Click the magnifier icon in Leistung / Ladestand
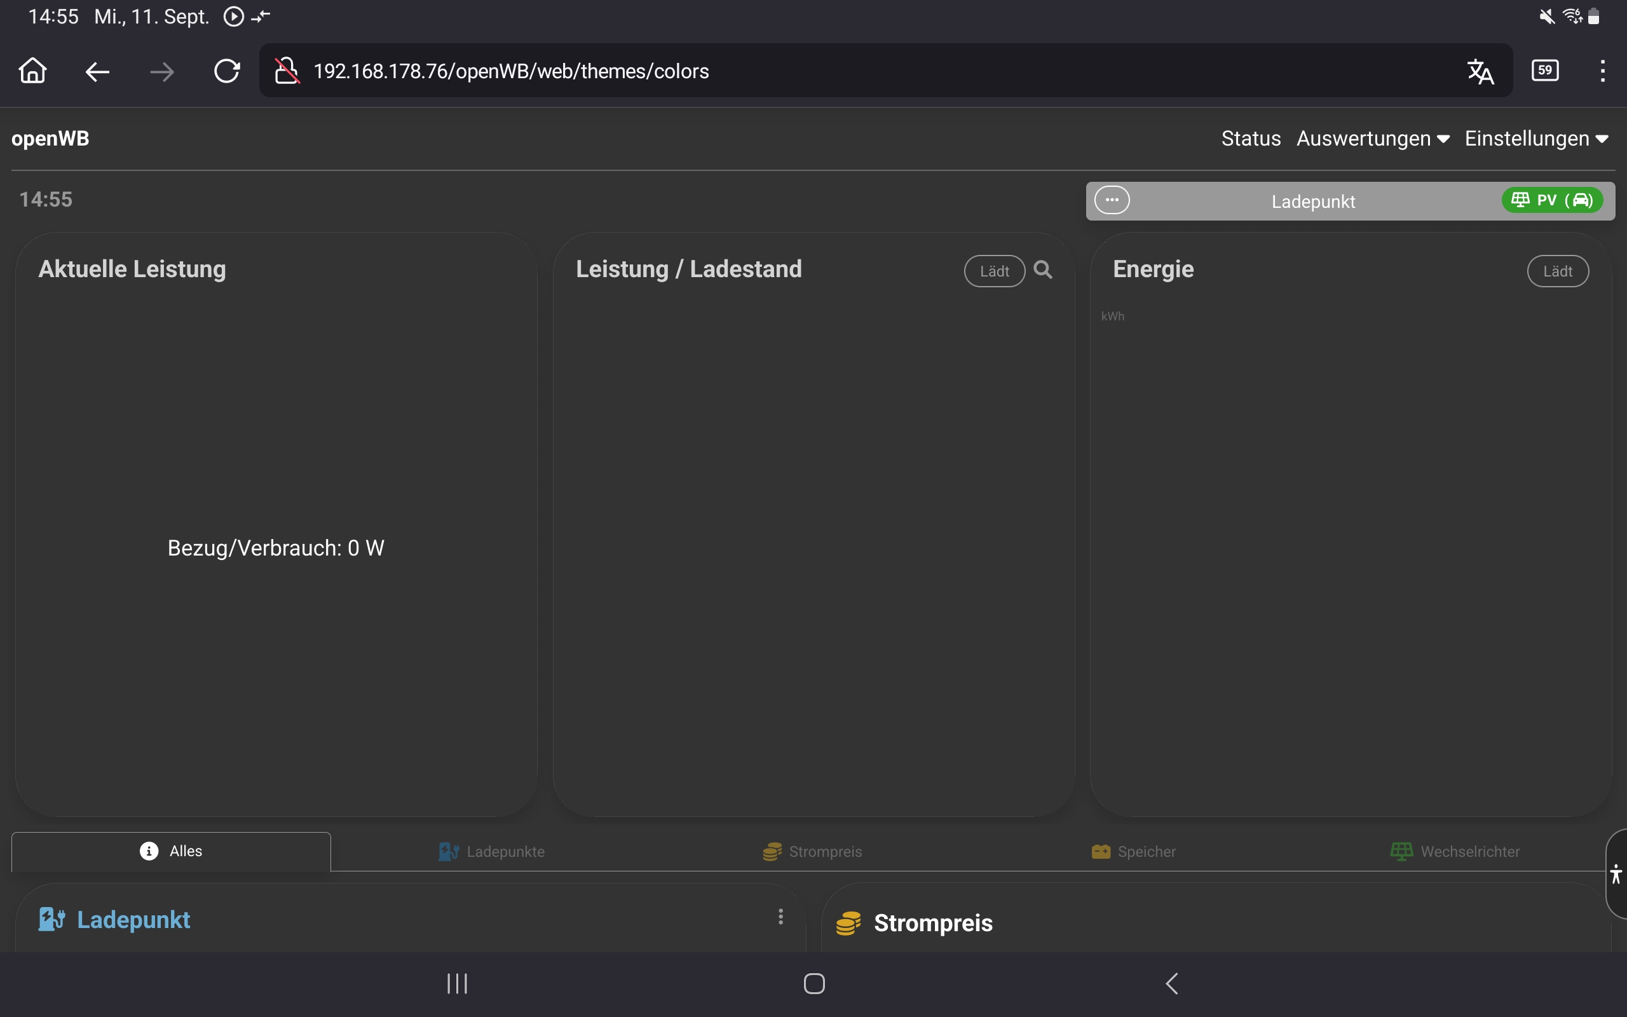Viewport: 1627px width, 1017px height. pos(1043,270)
